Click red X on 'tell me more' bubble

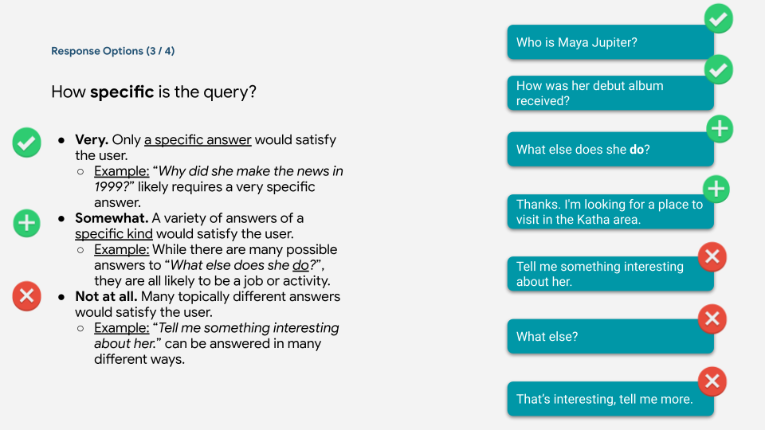712,381
